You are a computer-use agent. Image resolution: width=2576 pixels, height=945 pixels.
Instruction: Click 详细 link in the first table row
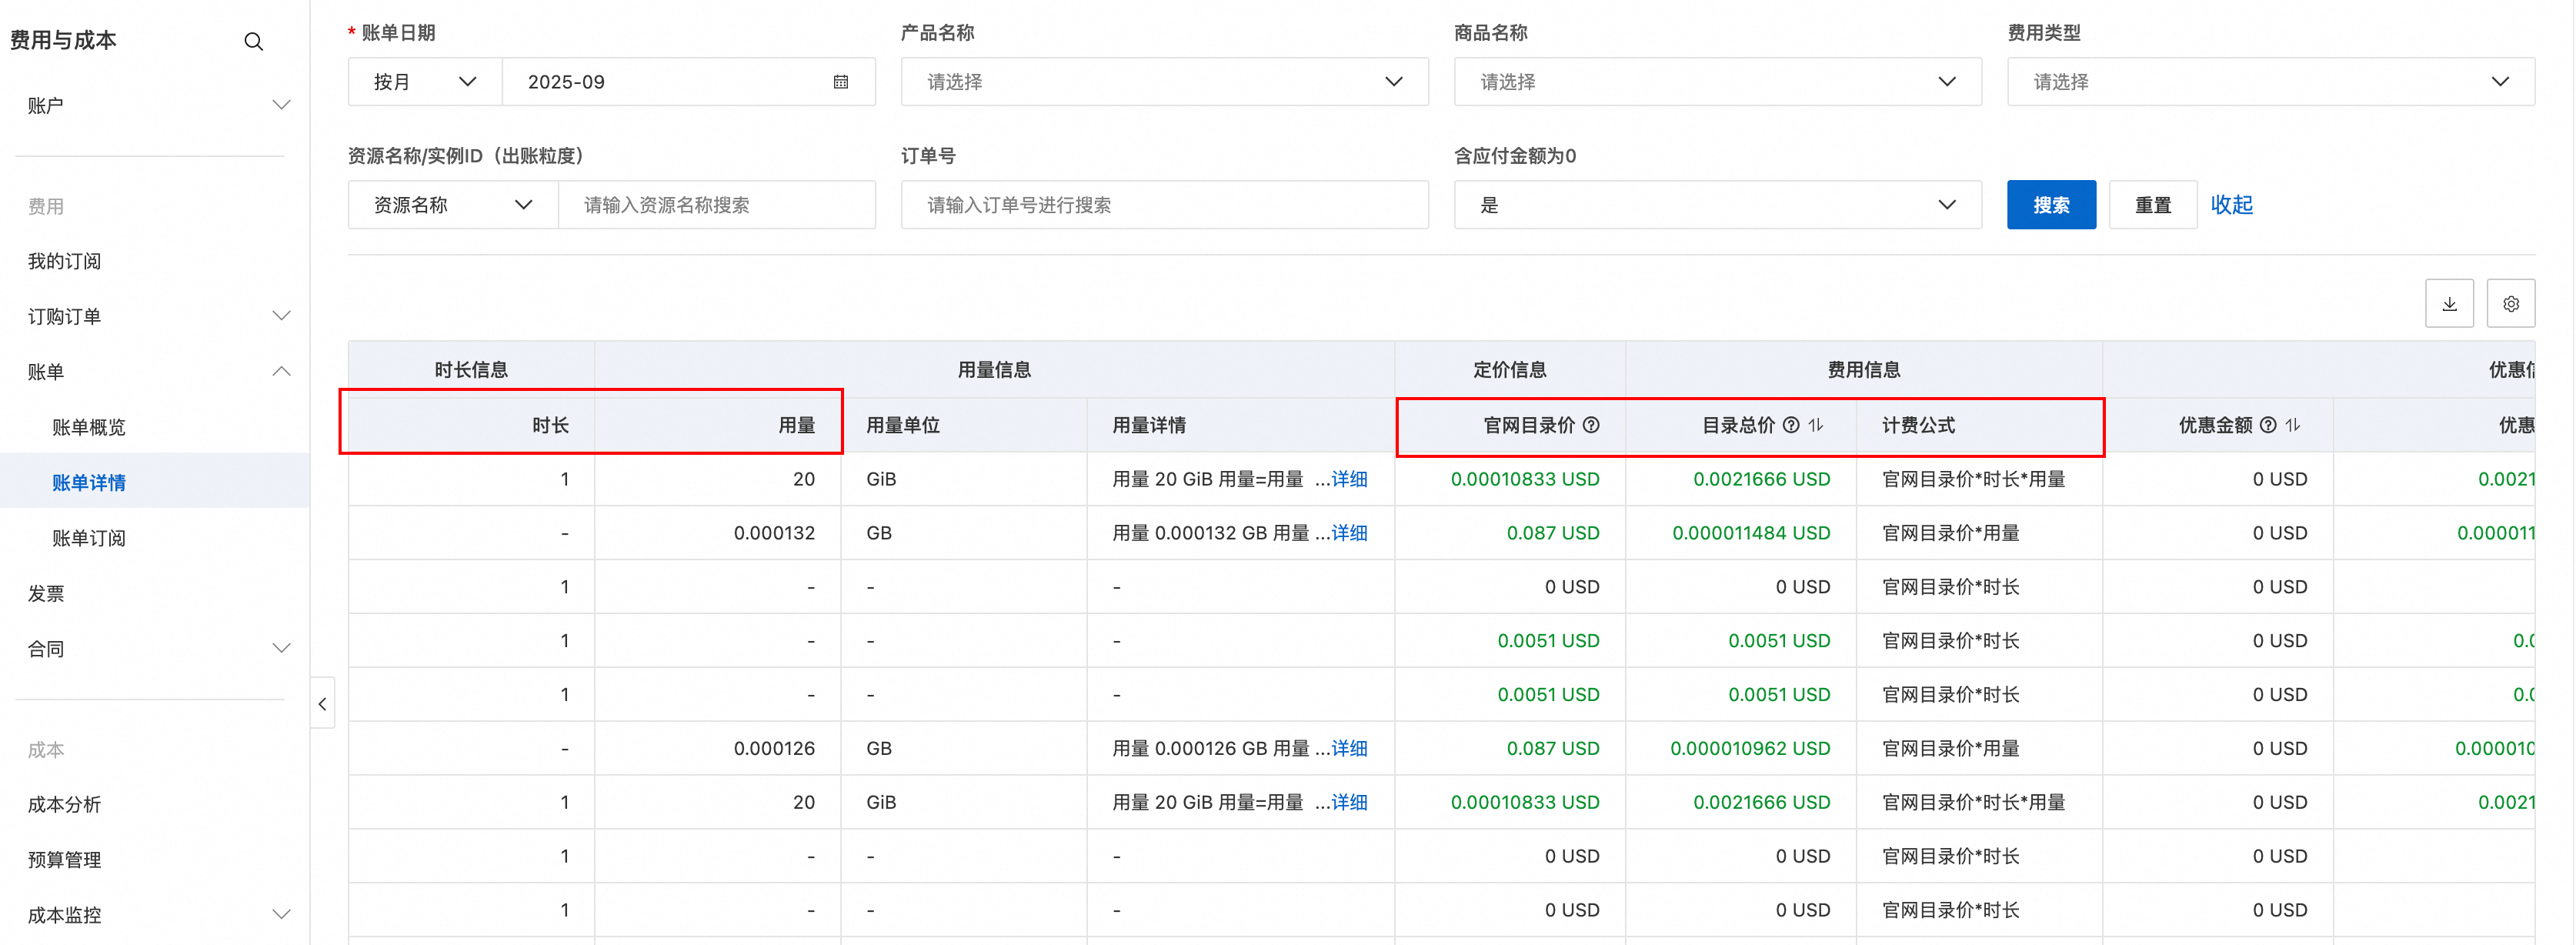point(1349,479)
